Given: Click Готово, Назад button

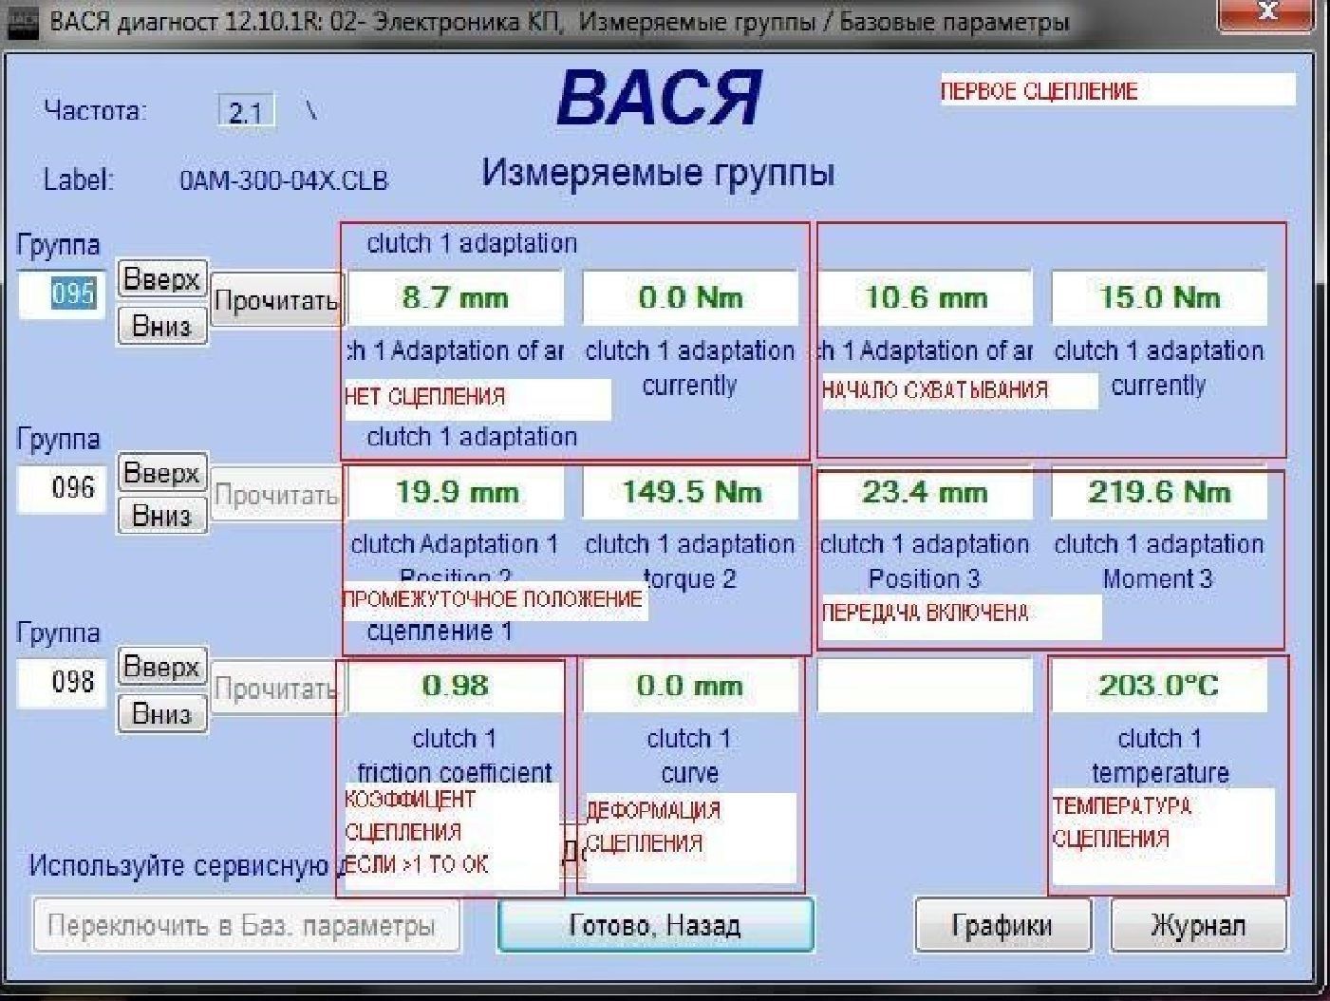Looking at the screenshot, I should click(656, 925).
